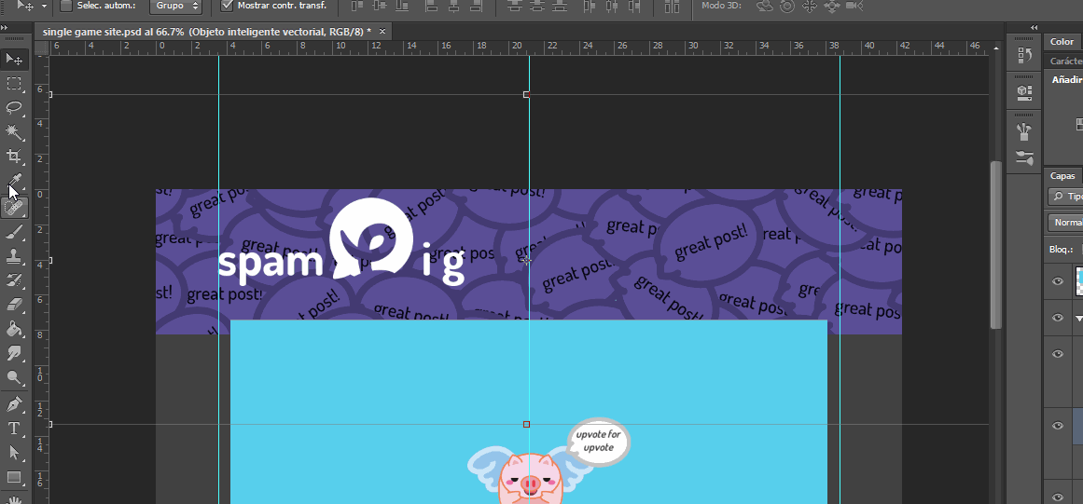Click 3D mode Rotate icon
Viewport: 1083px width, 504px height.
(765, 7)
